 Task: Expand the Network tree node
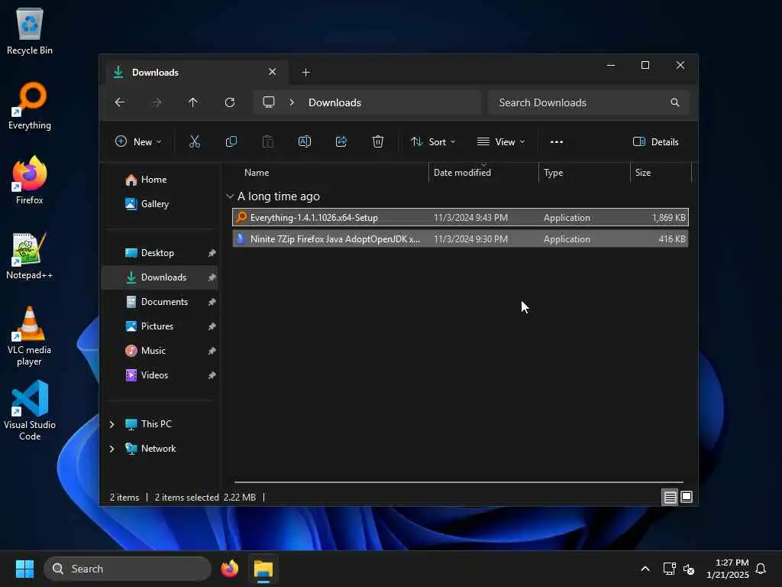click(111, 449)
